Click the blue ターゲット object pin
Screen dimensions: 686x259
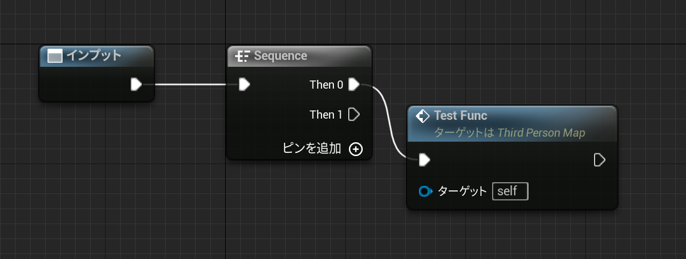(x=425, y=192)
